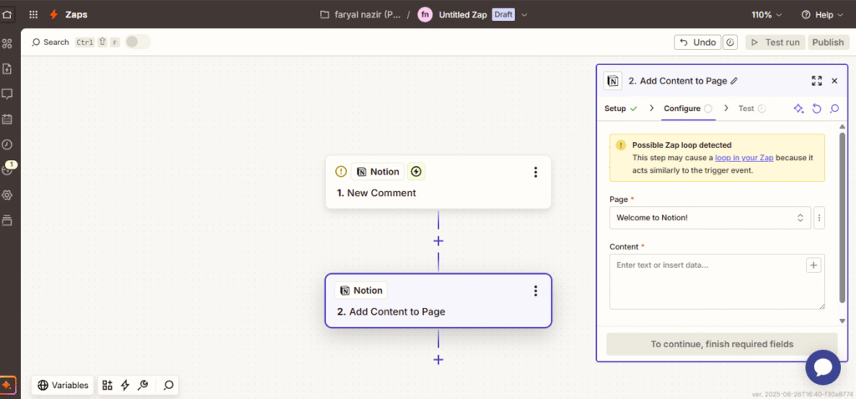Open three-dot menu on New Comment step
The height and width of the screenshot is (399, 856).
pos(536,172)
